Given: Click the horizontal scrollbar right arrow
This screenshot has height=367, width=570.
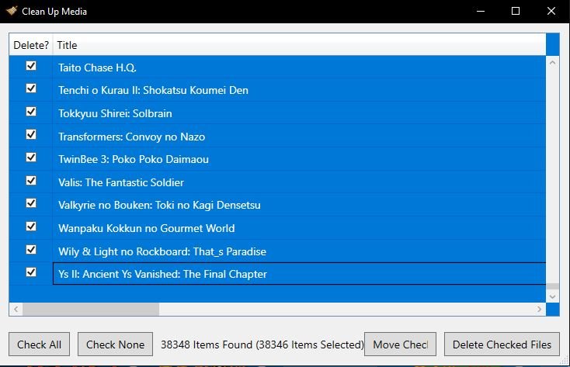Looking at the screenshot, I should [x=539, y=310].
